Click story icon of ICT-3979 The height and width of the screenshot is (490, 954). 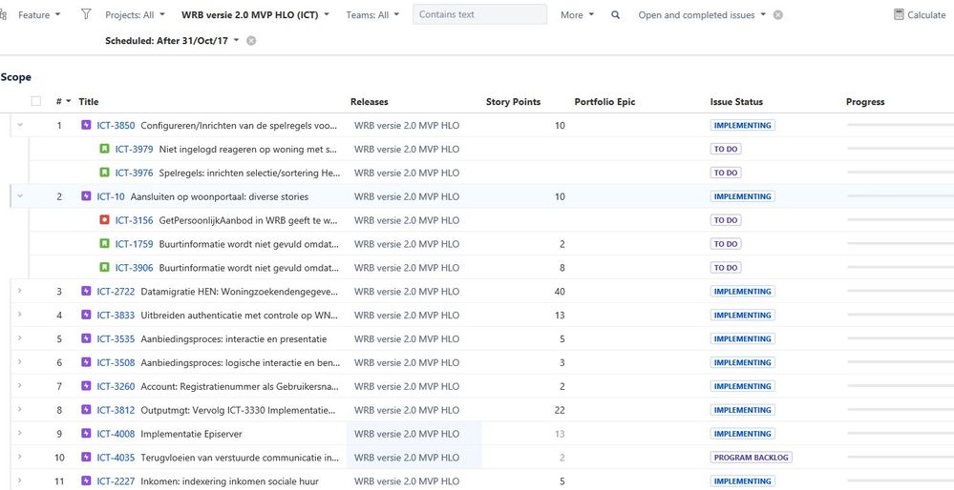pos(105,149)
